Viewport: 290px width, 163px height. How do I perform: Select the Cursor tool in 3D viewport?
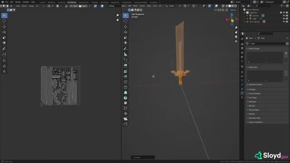coord(126,21)
